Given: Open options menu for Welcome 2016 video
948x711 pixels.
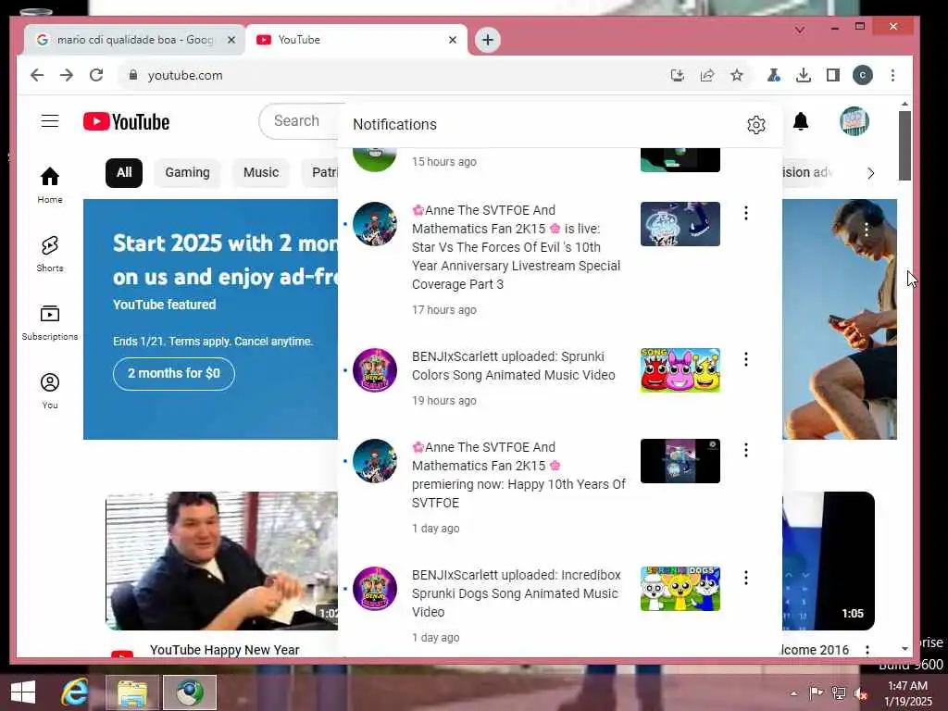Looking at the screenshot, I should pyautogui.click(x=867, y=650).
